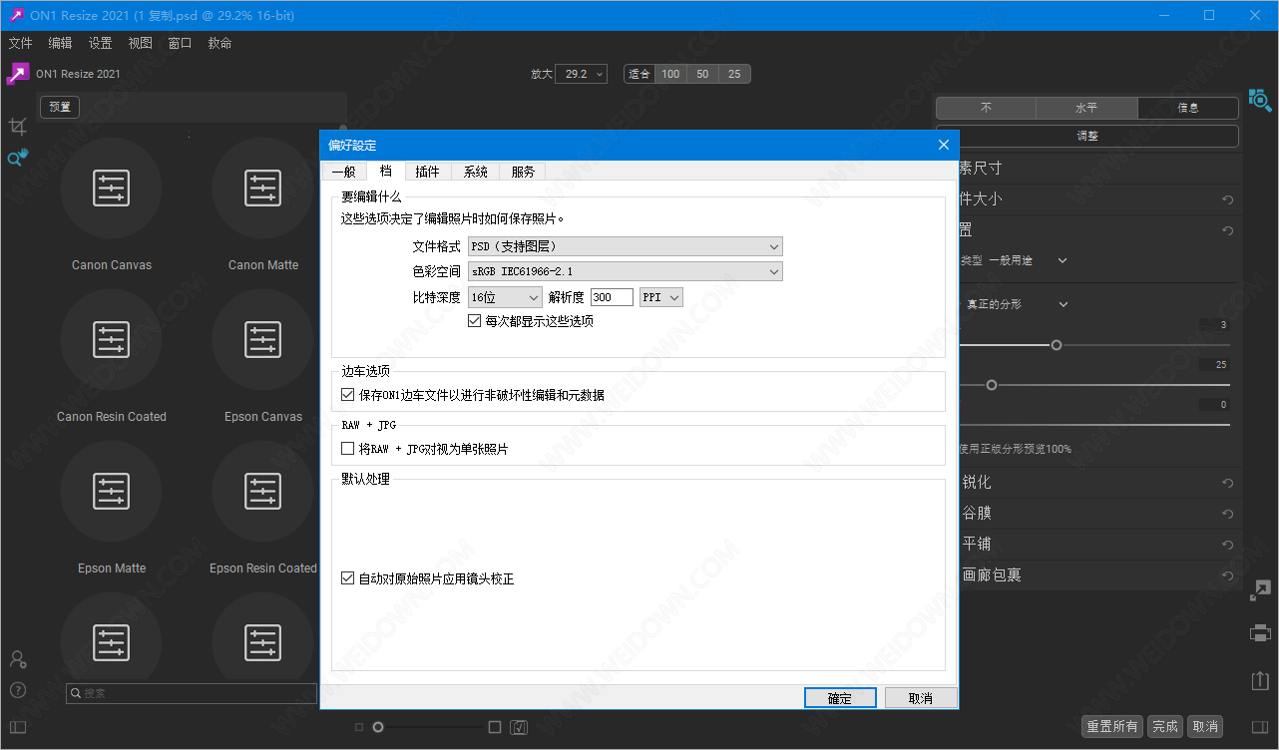Click 確定 in preferences dialog
This screenshot has height=750, width=1279.
click(x=840, y=698)
